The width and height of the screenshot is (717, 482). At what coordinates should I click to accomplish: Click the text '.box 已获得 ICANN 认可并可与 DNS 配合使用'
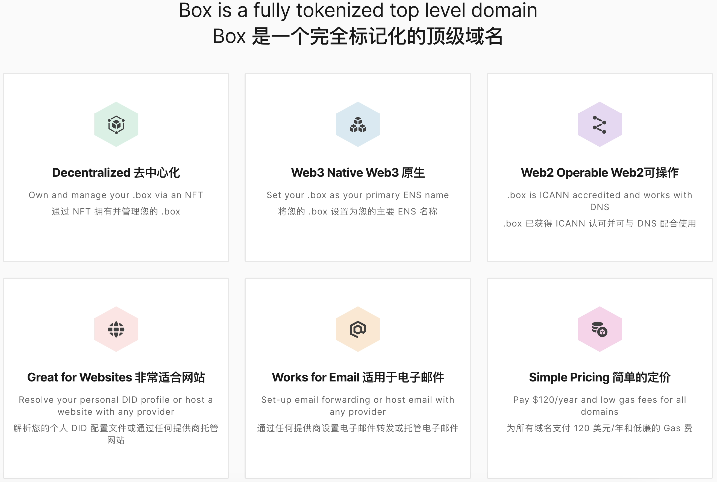tap(599, 224)
